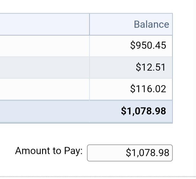
Task: Click the white area above the Balance table
Action: coord(89,7)
